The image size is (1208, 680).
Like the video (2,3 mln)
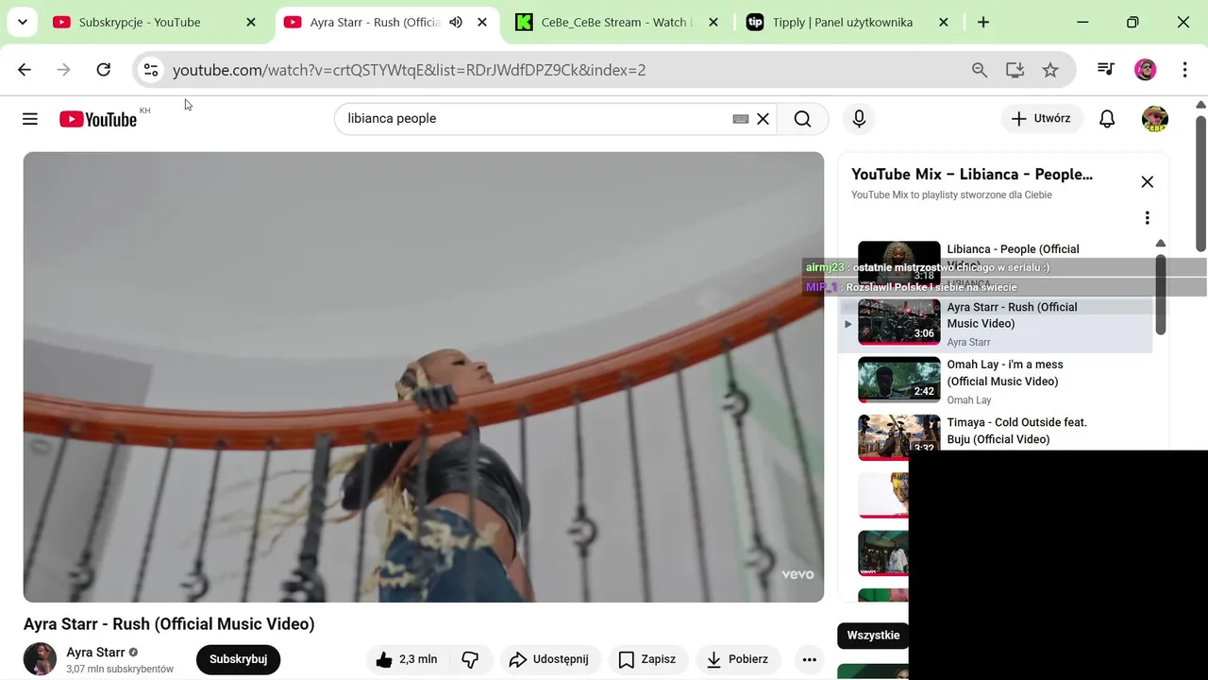click(406, 659)
